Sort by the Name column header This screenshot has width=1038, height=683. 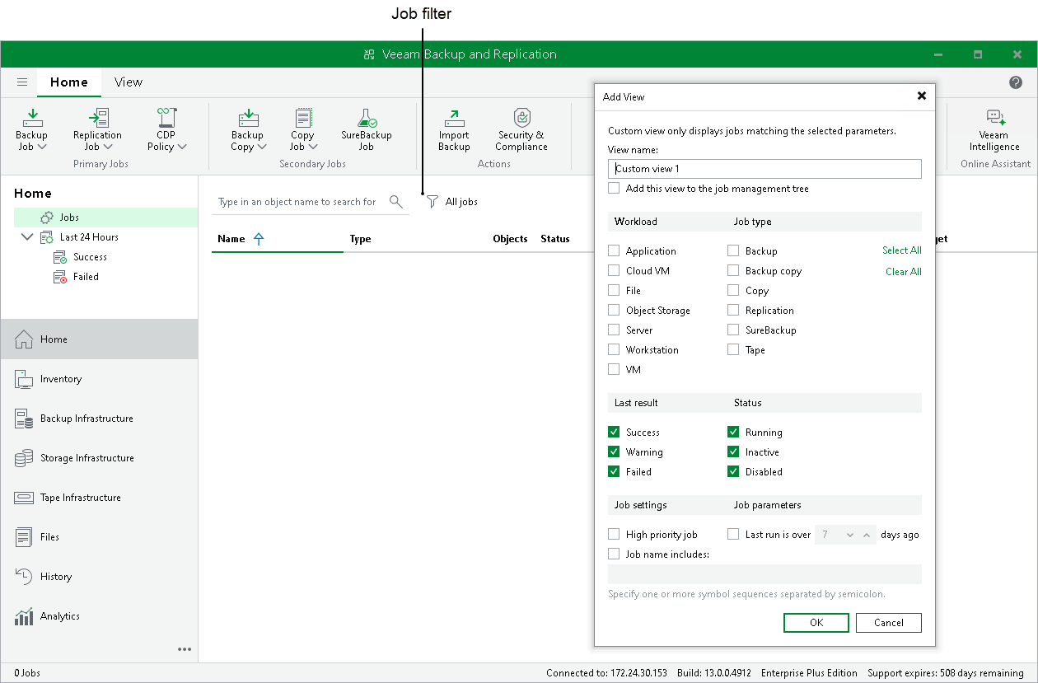tap(277, 239)
